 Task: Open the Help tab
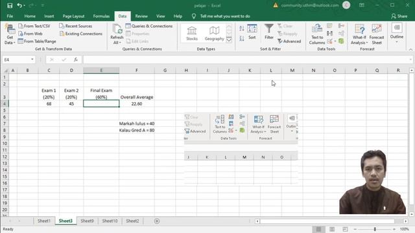(178, 16)
